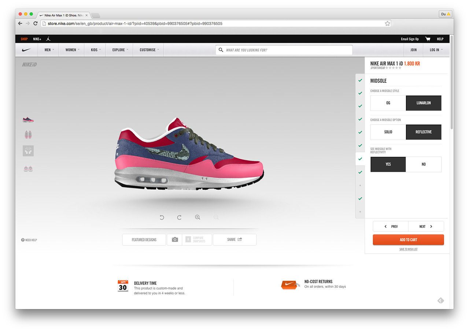Click the page scrollbar
469x331 pixels.
click(x=452, y=82)
